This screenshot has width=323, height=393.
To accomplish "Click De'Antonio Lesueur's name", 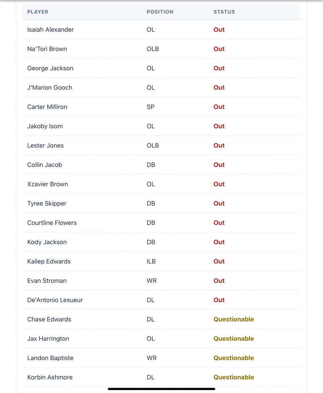I will pos(55,300).
